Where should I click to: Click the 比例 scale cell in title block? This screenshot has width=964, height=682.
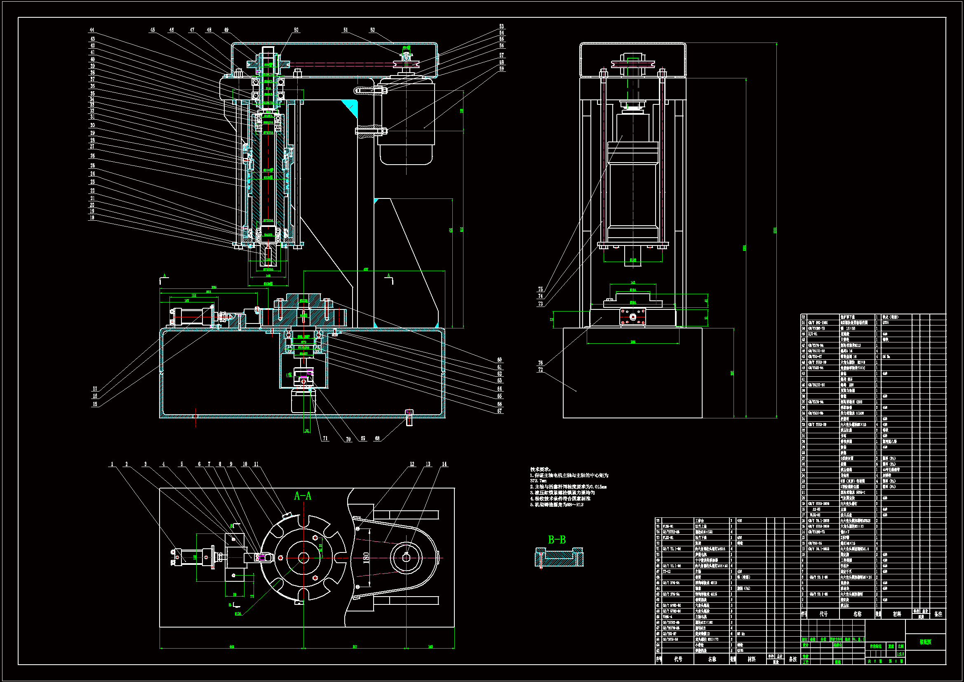pyautogui.click(x=901, y=646)
